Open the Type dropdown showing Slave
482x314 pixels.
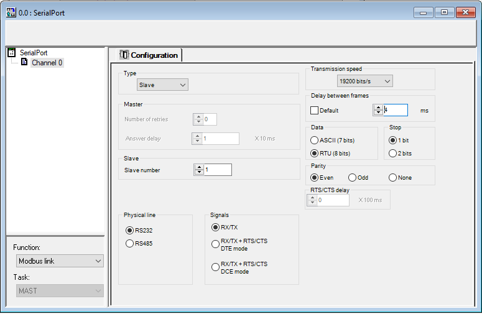(162, 85)
